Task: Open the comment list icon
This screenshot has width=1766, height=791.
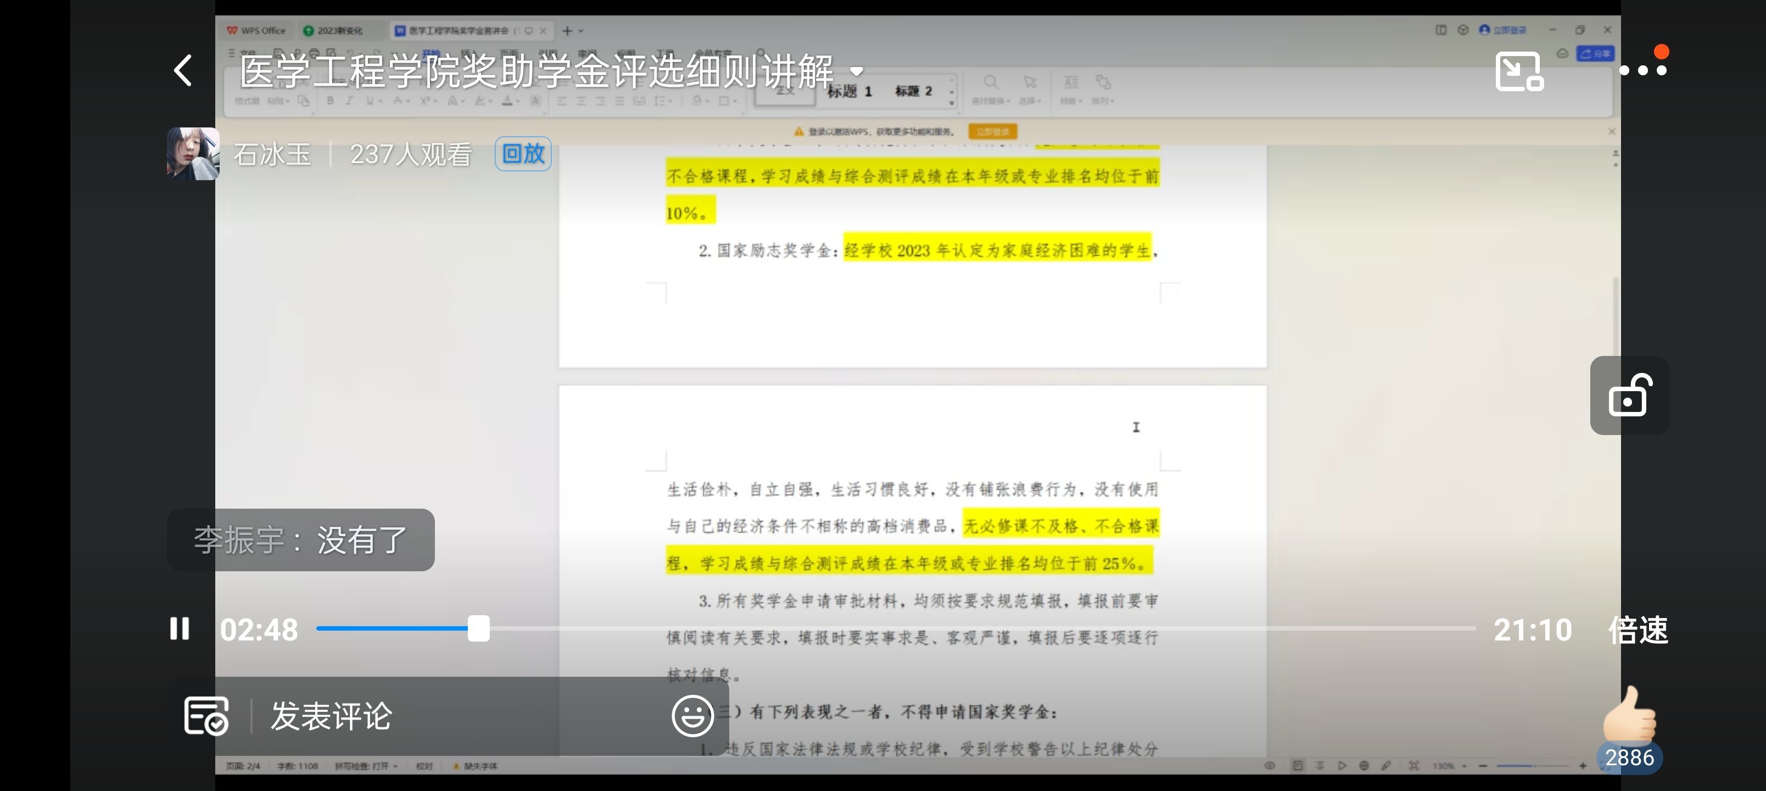Action: point(206,716)
